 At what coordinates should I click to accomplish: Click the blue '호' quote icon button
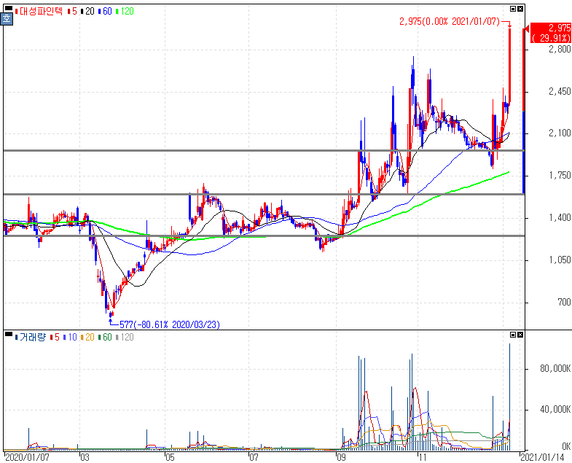point(7,19)
